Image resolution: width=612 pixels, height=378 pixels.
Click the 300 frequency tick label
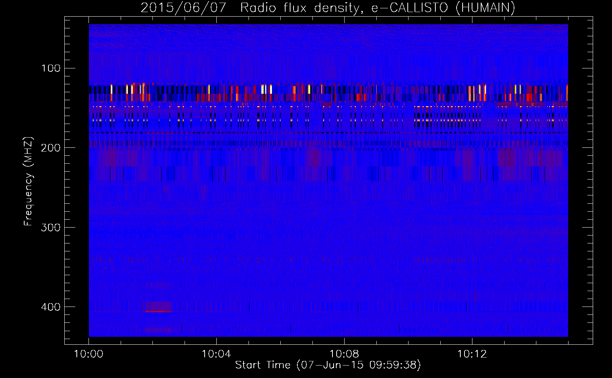51,227
